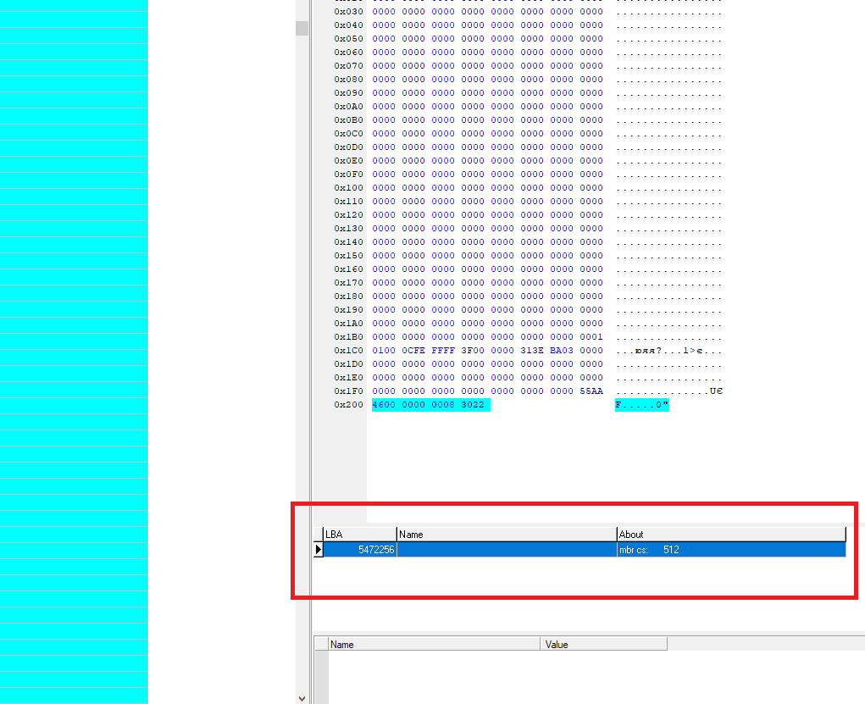Click the LBA column header
865x704 pixels.
(x=360, y=534)
